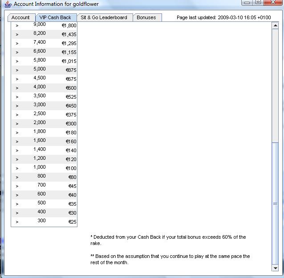Click the €300 amount

(71, 124)
